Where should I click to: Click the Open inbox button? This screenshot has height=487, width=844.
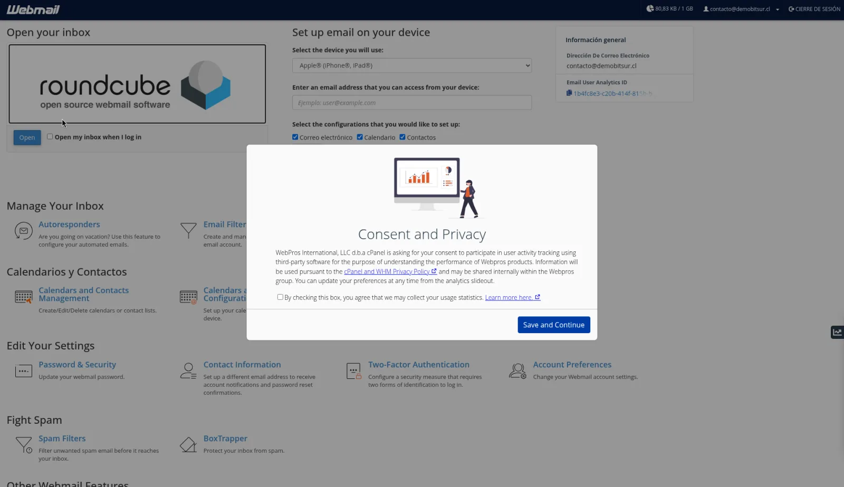(27, 138)
